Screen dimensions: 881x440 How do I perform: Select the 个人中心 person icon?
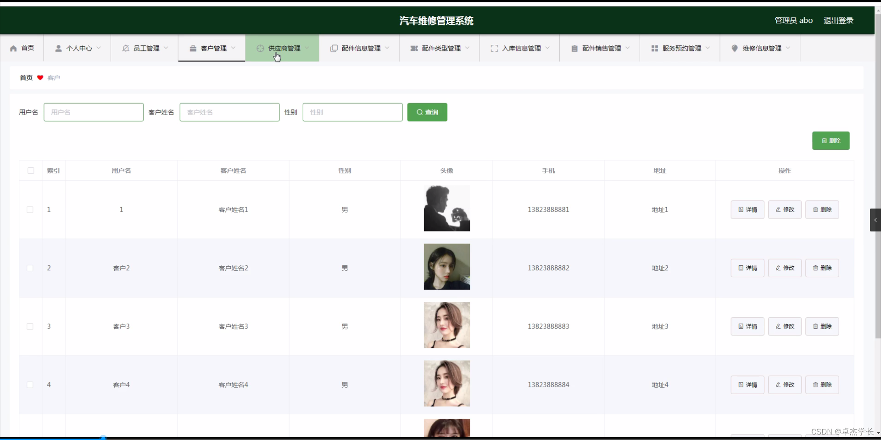(x=58, y=48)
